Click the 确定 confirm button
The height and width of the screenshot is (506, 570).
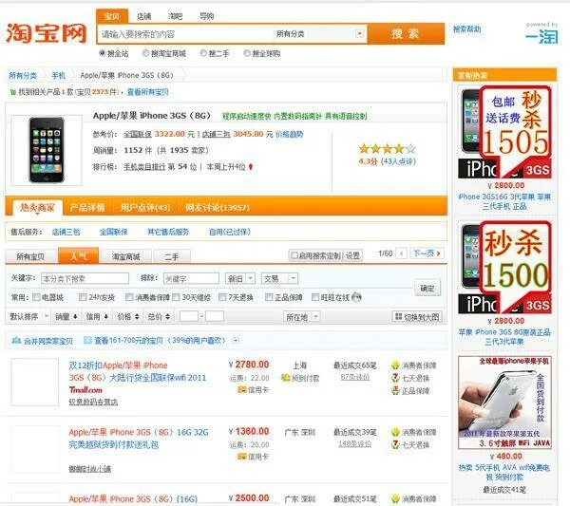[427, 289]
